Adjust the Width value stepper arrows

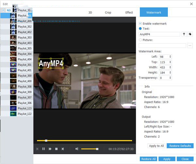click(170, 67)
